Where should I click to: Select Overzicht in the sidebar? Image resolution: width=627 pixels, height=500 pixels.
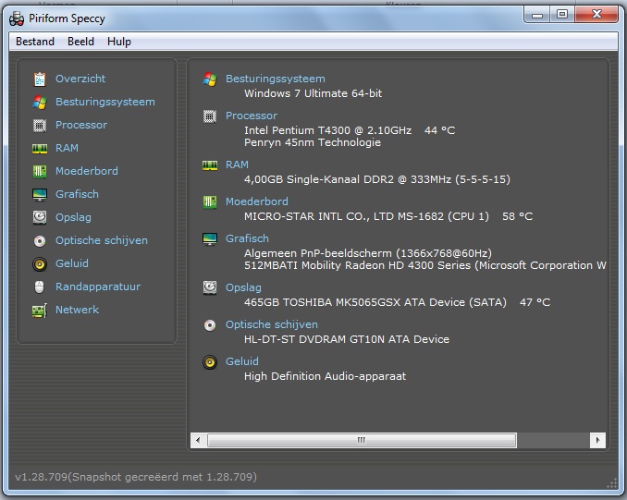[80, 79]
